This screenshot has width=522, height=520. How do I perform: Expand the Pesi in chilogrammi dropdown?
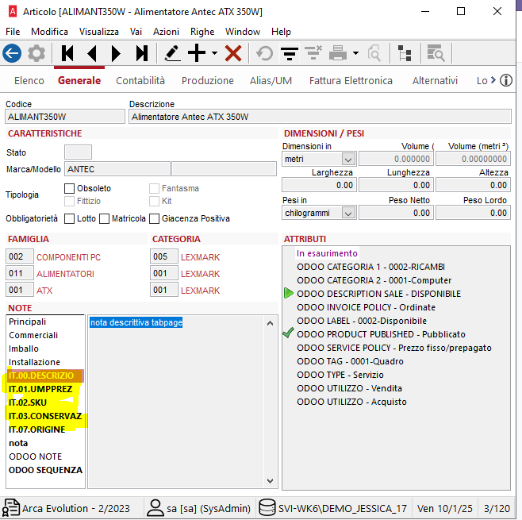pos(347,213)
